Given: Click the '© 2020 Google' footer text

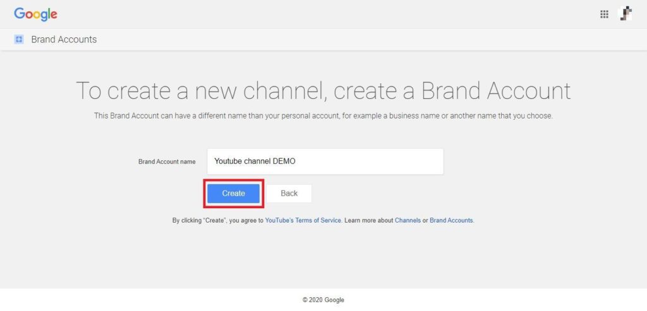Looking at the screenshot, I should [323, 300].
